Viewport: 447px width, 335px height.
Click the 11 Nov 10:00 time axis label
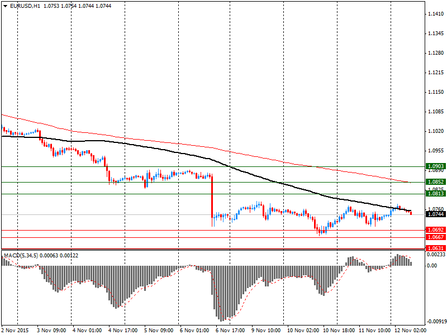coord(374,331)
